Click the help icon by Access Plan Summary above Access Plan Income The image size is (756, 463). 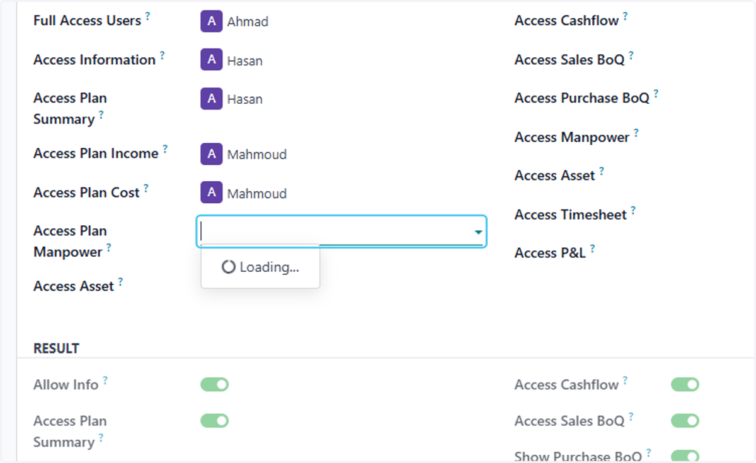coord(101,115)
